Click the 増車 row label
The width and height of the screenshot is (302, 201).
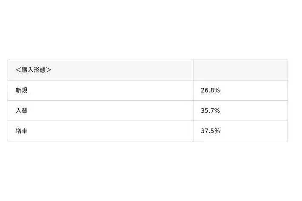click(22, 131)
